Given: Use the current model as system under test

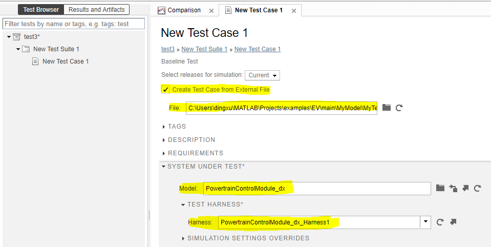Looking at the screenshot, I should [x=453, y=188].
